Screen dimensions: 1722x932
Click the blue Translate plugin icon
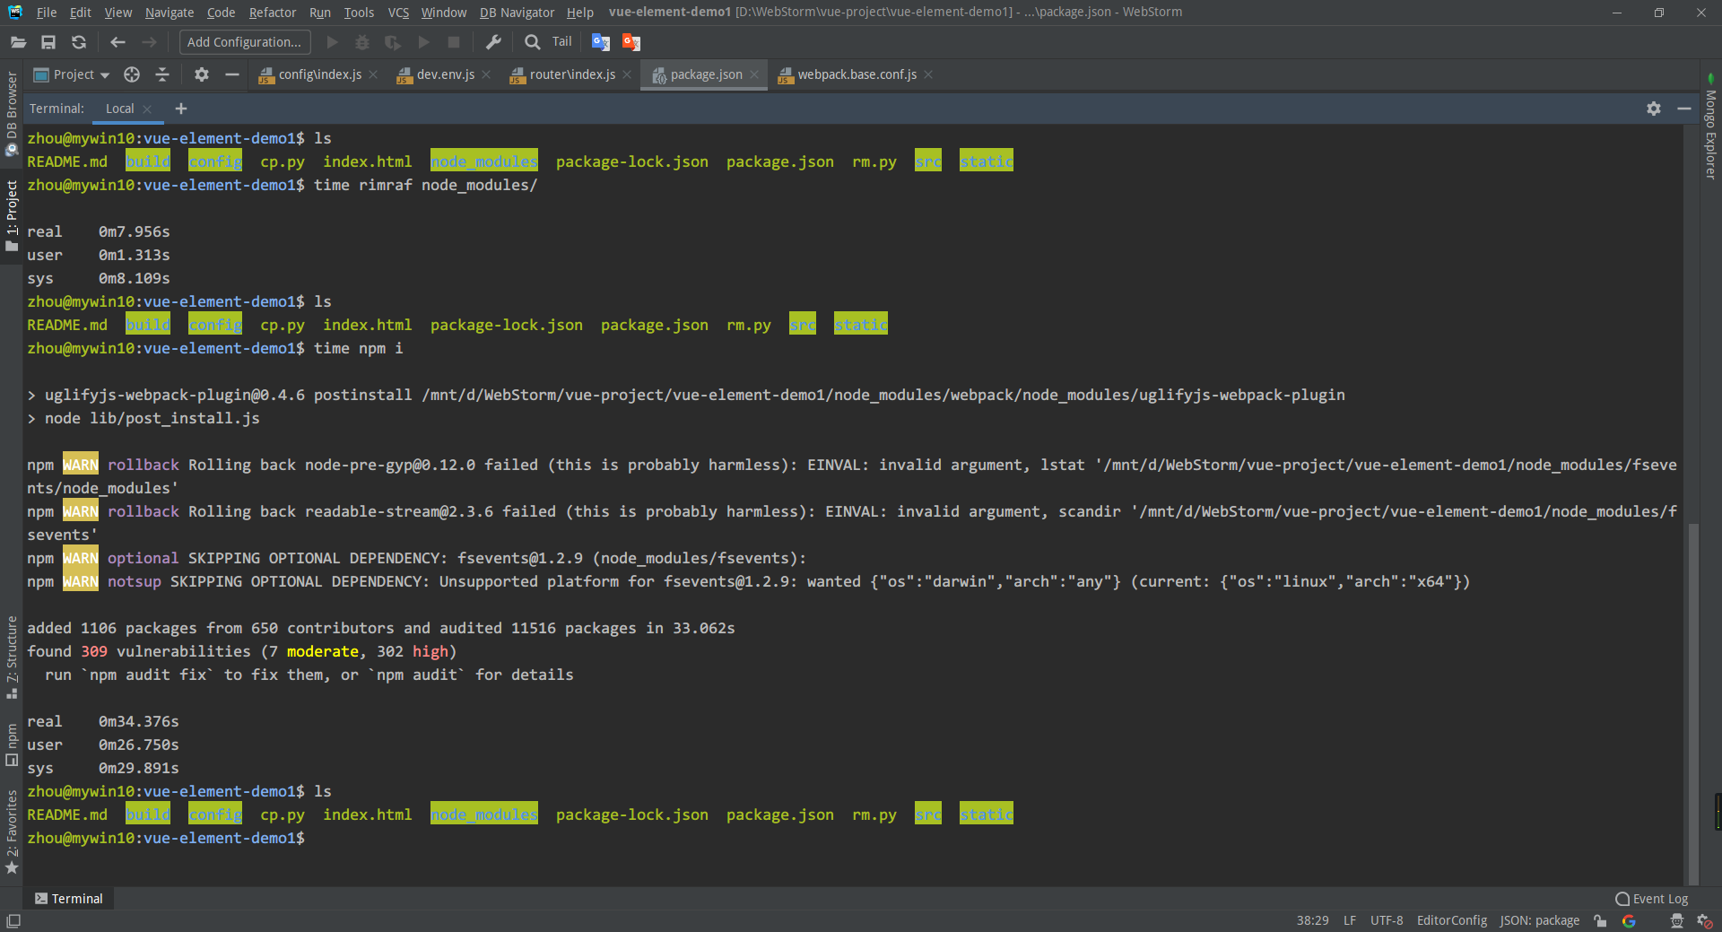pos(600,41)
